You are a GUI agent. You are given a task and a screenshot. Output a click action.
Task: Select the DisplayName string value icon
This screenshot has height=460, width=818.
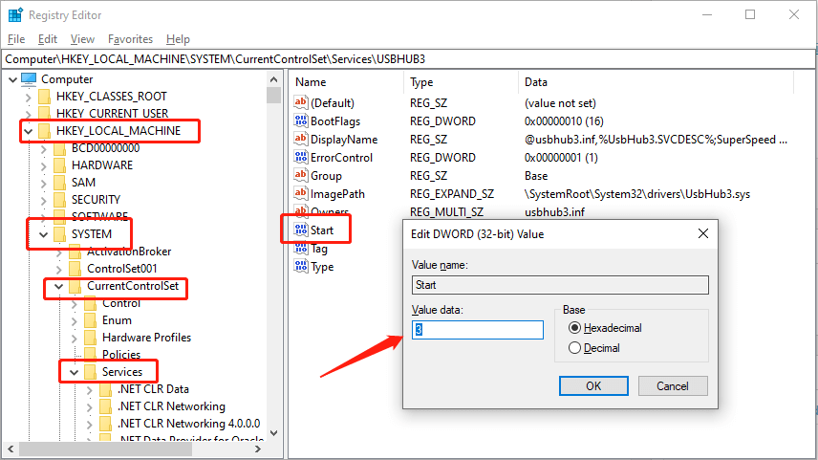coord(300,139)
